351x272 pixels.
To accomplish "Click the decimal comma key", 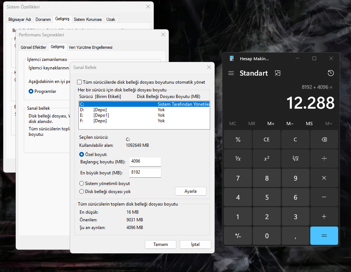I will click(295, 236).
